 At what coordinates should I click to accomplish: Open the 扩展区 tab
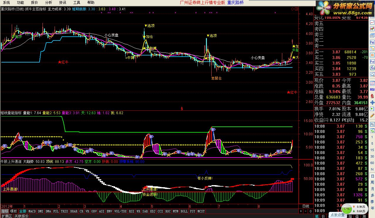[x=6, y=216]
